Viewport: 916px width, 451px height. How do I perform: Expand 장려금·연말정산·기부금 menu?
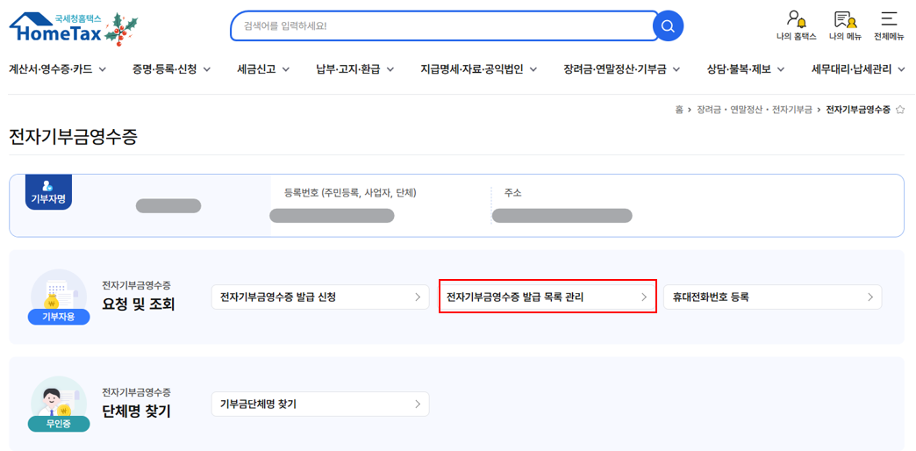click(x=622, y=69)
